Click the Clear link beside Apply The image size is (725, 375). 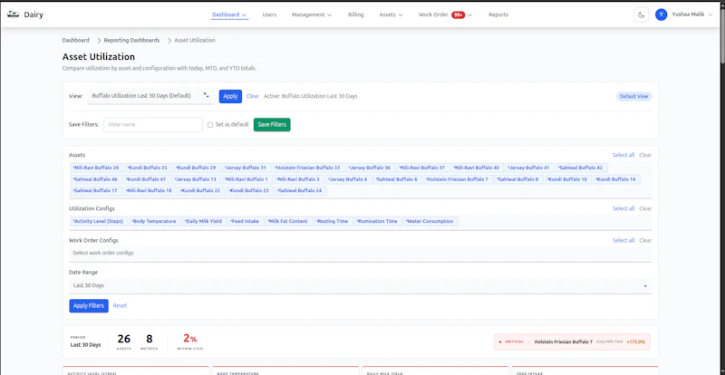click(x=253, y=96)
